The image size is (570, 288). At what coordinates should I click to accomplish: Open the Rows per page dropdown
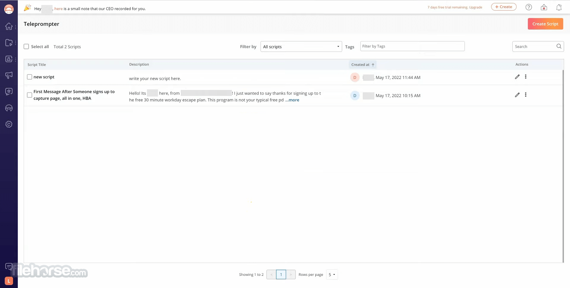click(332, 274)
